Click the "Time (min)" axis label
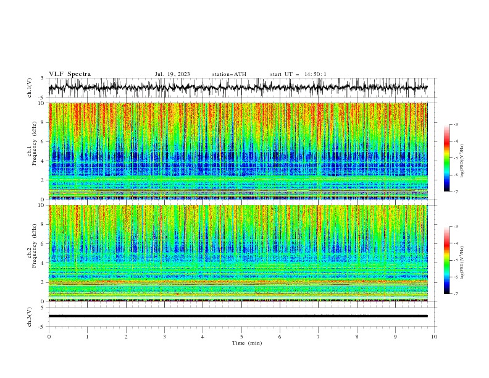The height and width of the screenshot is (378, 489). (x=247, y=343)
